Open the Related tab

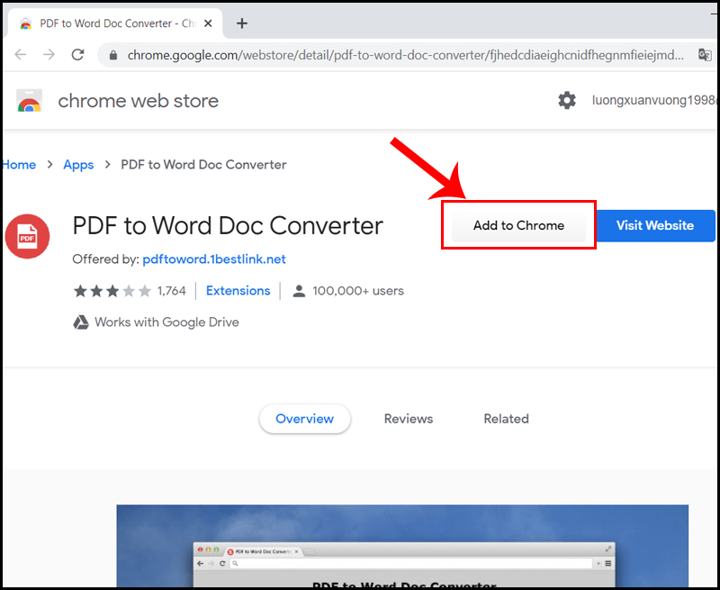pyautogui.click(x=506, y=419)
